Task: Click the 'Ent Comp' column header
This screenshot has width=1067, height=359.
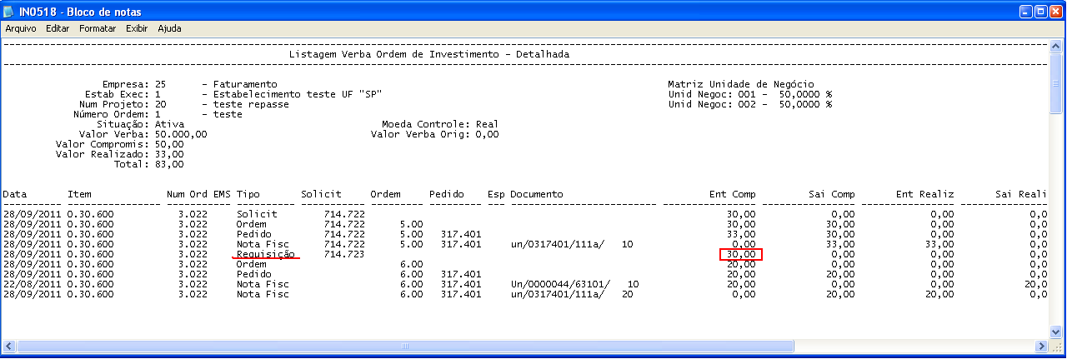Action: tap(733, 194)
